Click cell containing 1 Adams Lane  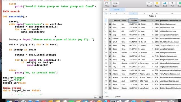(144, 74)
